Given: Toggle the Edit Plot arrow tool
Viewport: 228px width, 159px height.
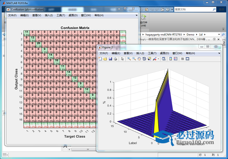Looking at the screenshot, I should [122, 59].
